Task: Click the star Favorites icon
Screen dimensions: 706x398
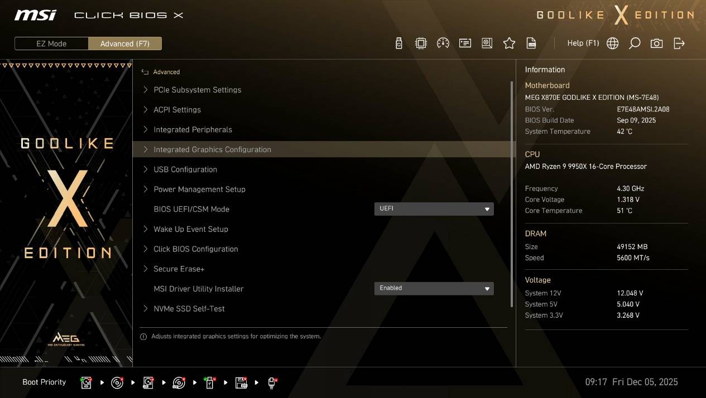Action: pyautogui.click(x=509, y=43)
